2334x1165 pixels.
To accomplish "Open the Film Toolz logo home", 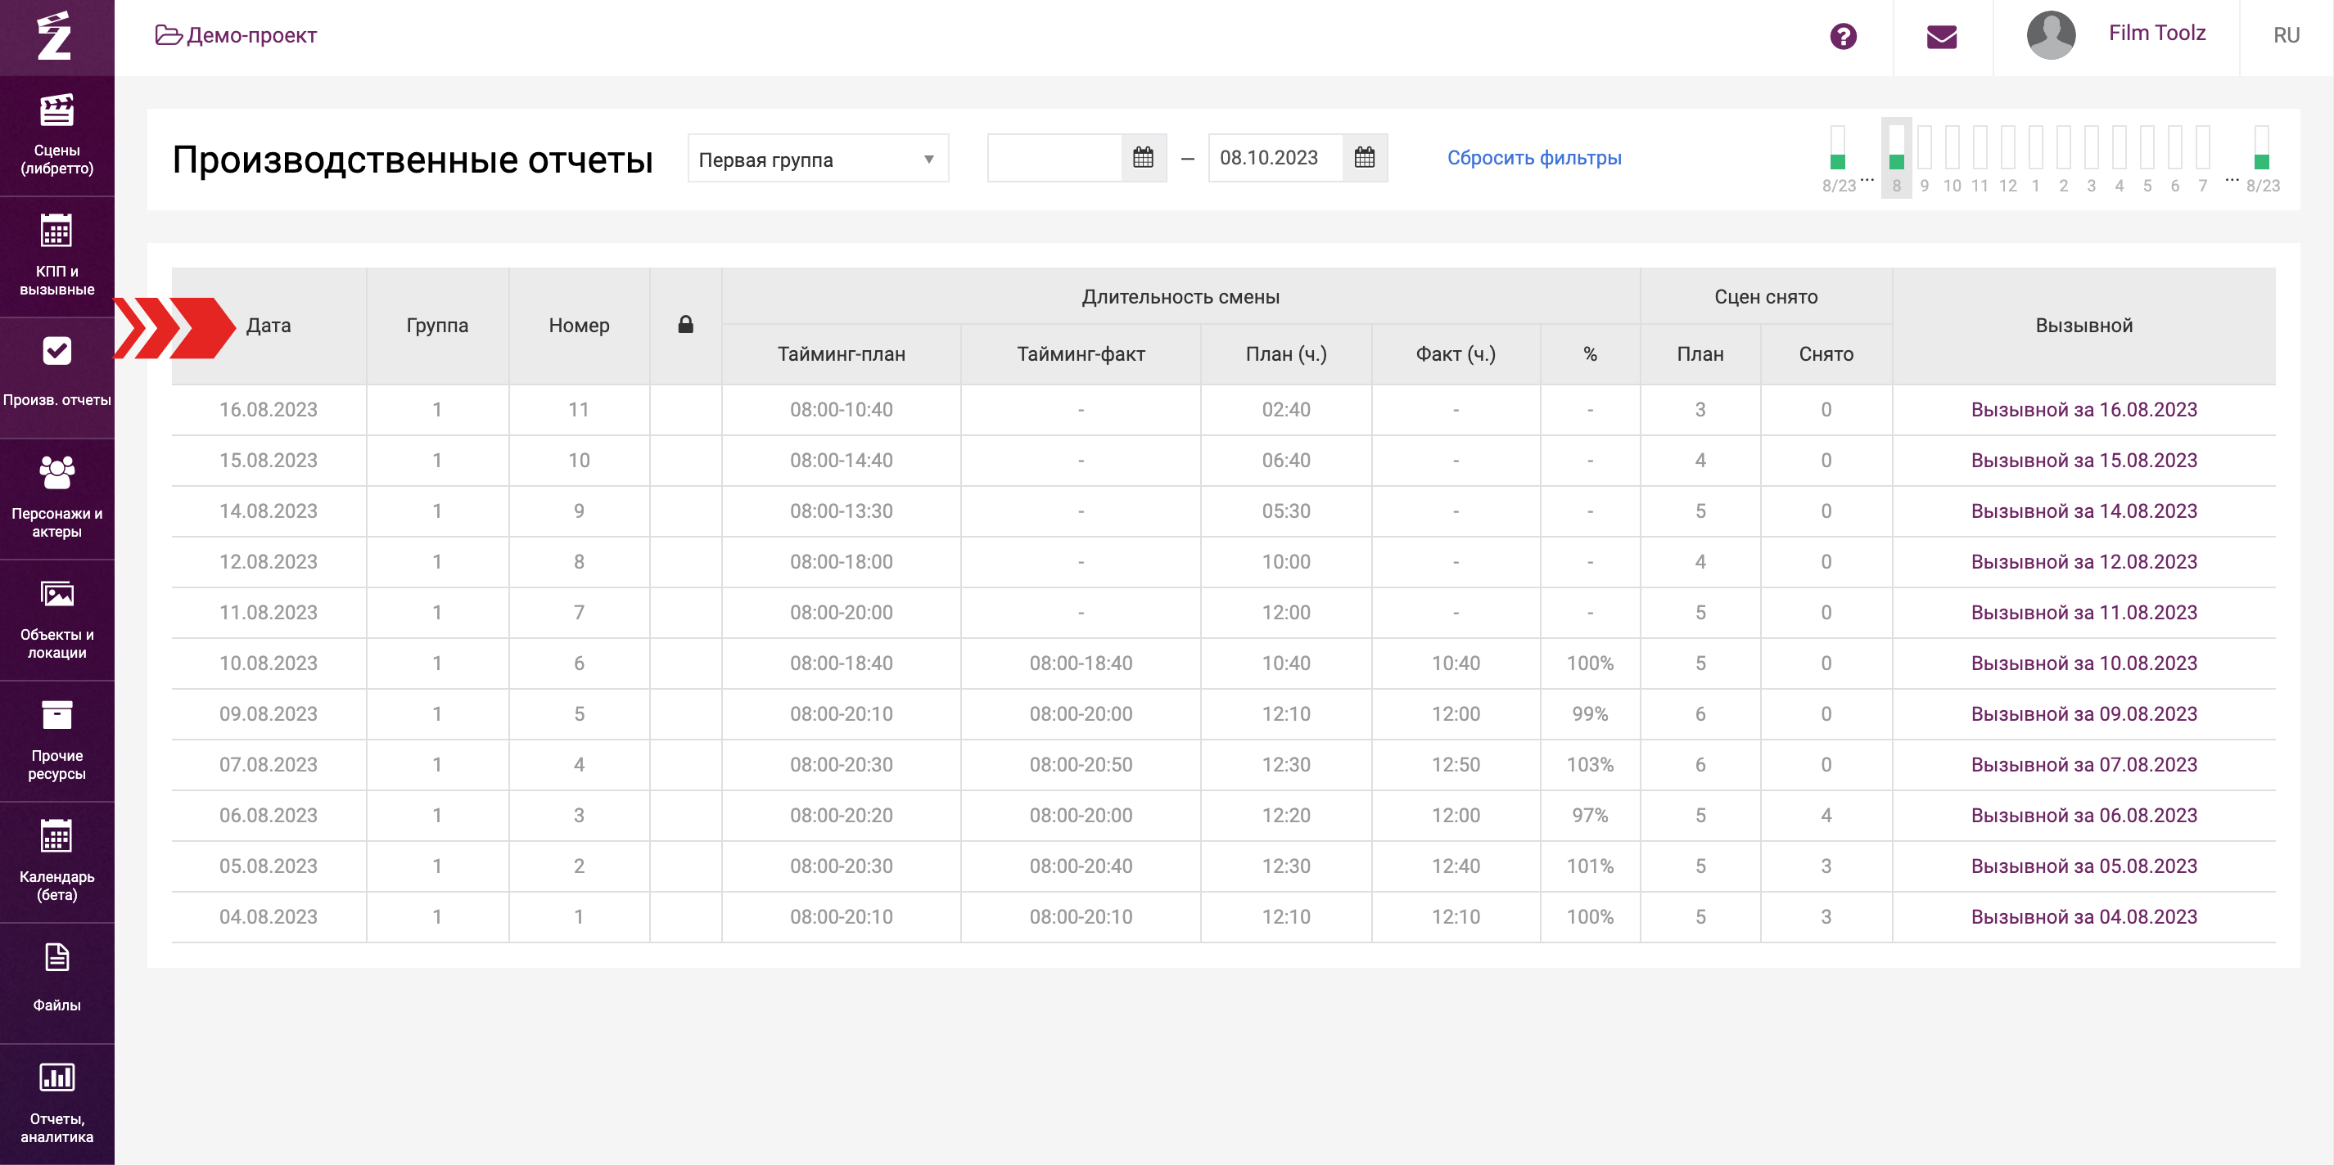I will click(54, 36).
